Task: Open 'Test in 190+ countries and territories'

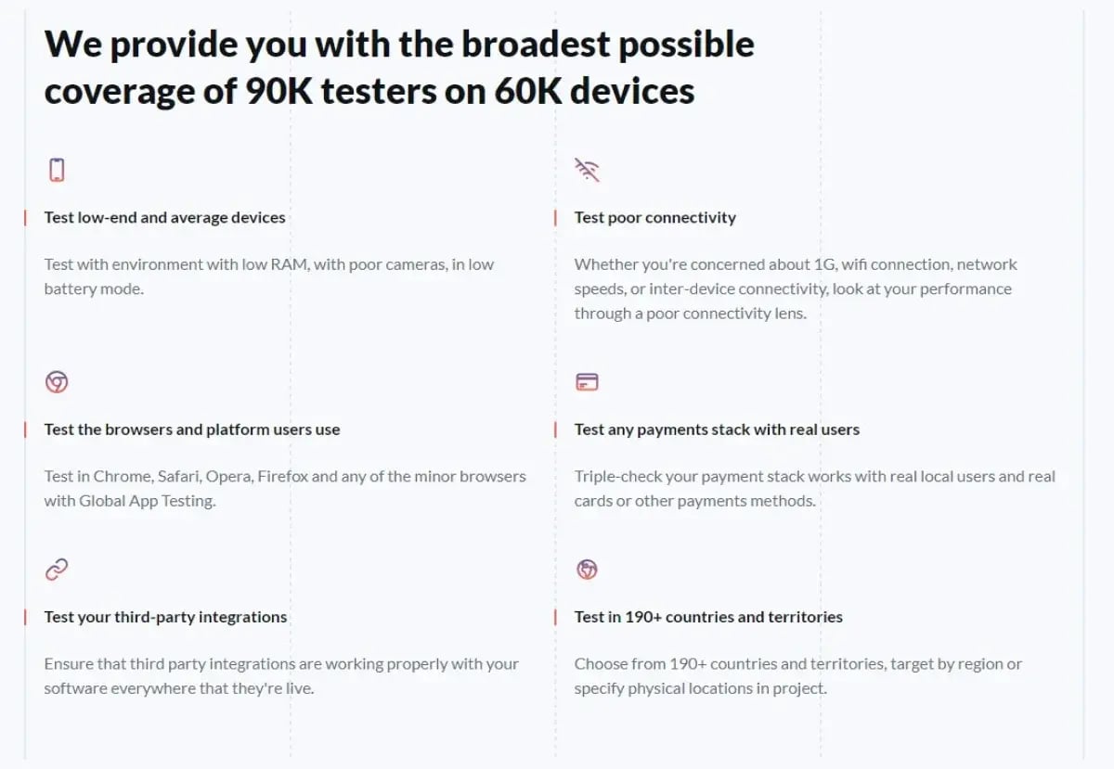Action: coord(708,618)
